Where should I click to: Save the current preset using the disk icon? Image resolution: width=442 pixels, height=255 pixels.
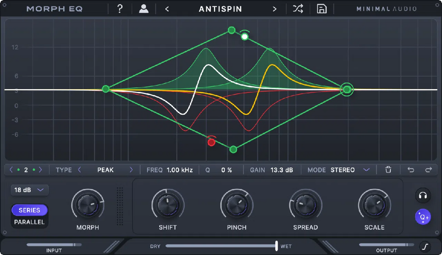pyautogui.click(x=321, y=8)
